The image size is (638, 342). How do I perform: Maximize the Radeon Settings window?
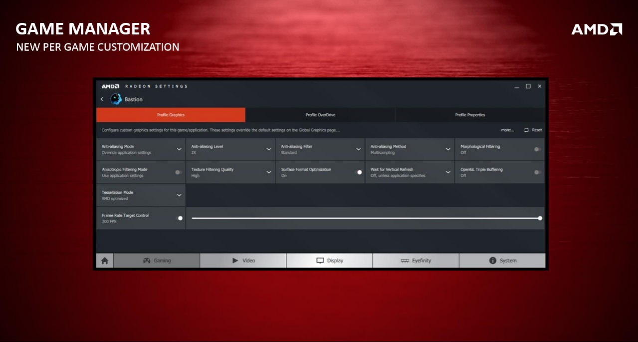(528, 86)
